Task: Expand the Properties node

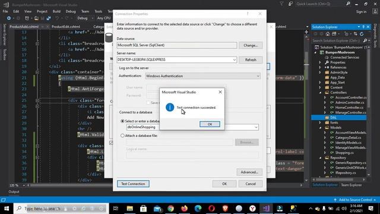Action: (320, 62)
